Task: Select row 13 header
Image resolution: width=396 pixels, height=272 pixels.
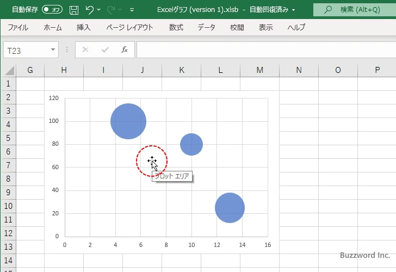Action: pos(8,246)
